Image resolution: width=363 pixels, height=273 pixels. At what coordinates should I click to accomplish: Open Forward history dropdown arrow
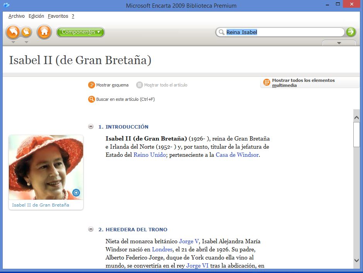tap(26, 42)
